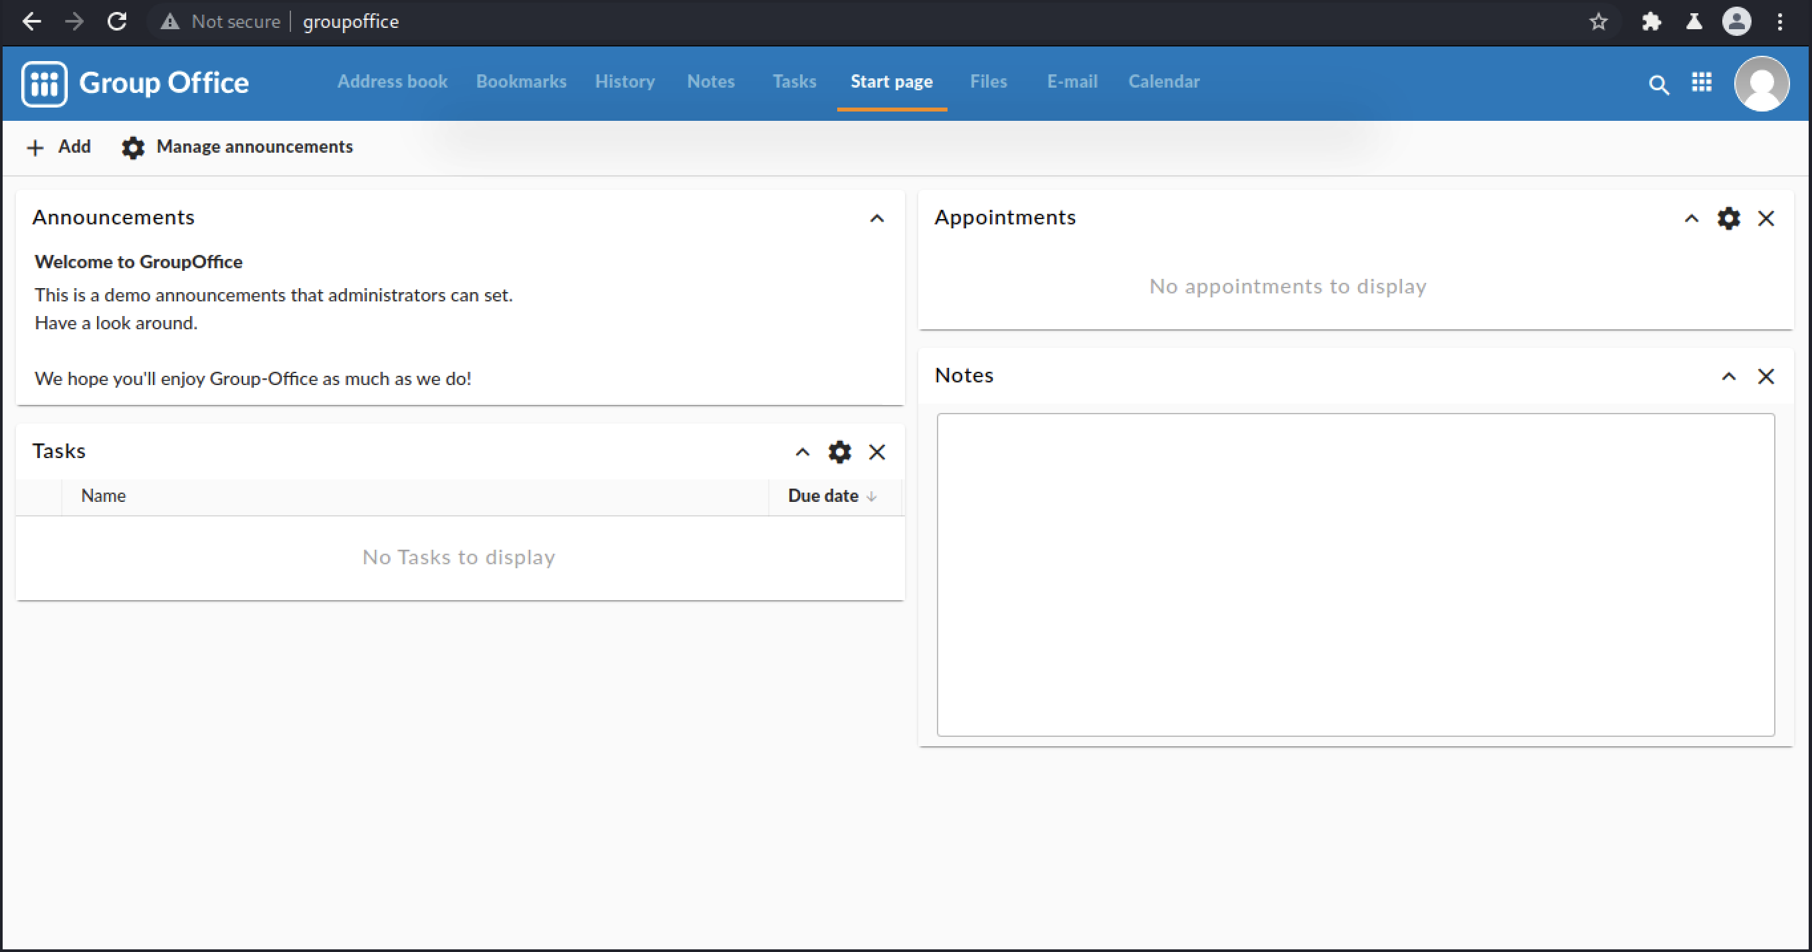Image resolution: width=1812 pixels, height=952 pixels.
Task: Open the browser profile icon
Action: coord(1736,22)
